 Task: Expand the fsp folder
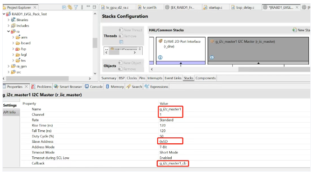(13, 49)
